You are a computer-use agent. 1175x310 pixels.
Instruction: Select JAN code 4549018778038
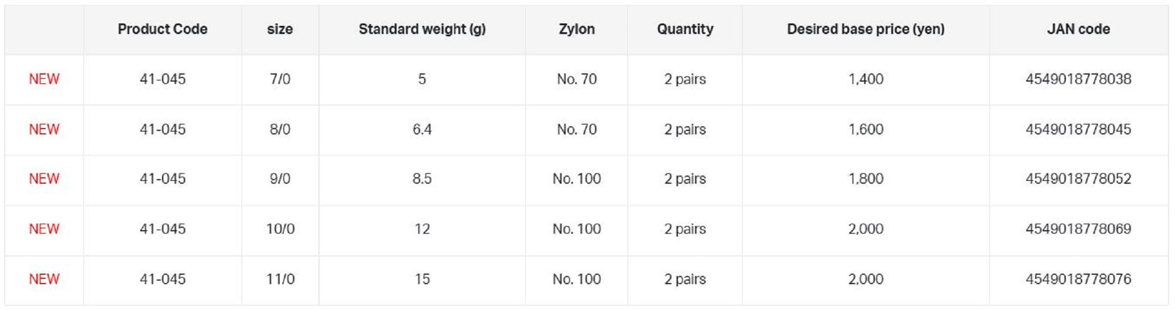(x=1078, y=79)
